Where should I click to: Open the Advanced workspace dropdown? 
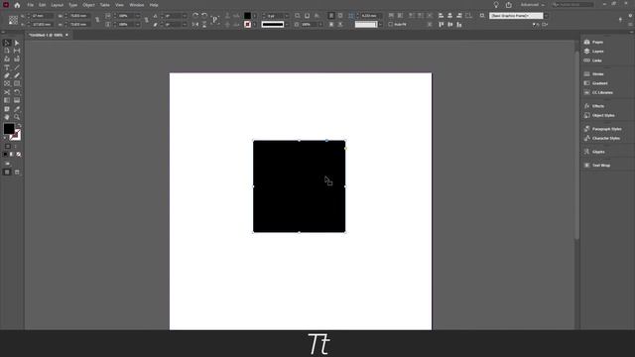pos(532,5)
